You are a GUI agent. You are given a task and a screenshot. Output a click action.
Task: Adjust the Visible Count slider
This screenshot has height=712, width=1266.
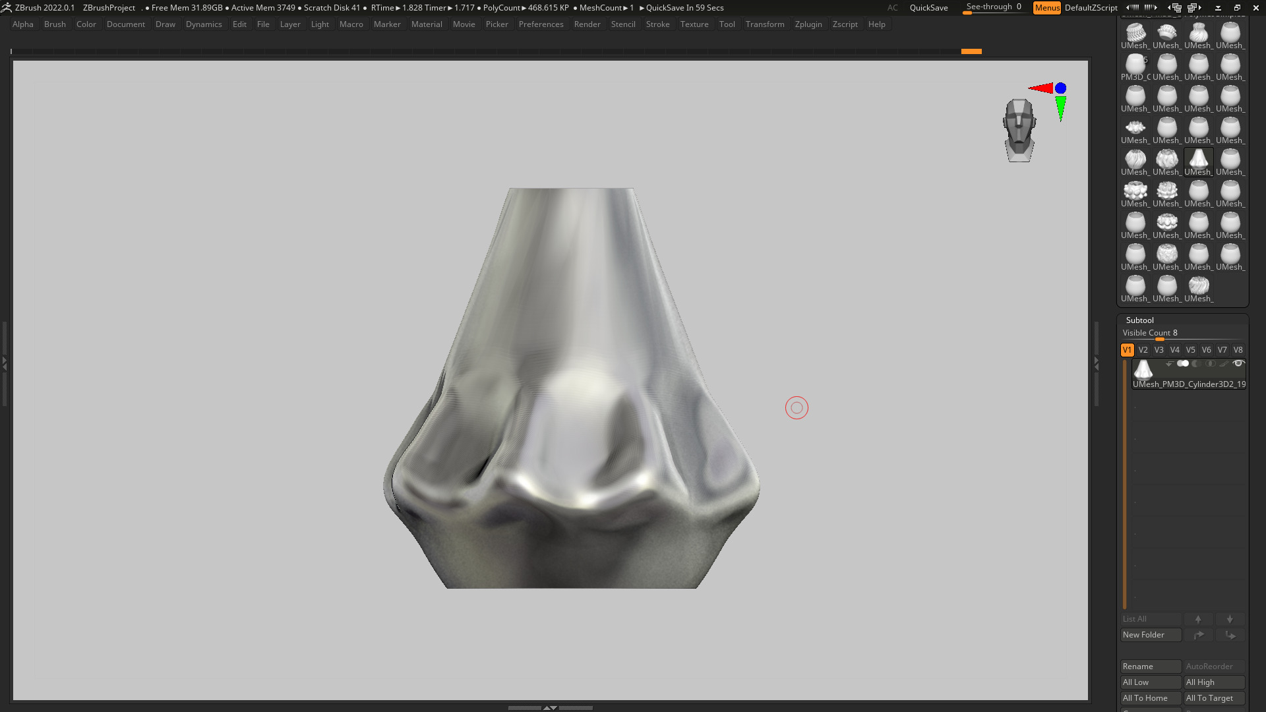tap(1183, 334)
